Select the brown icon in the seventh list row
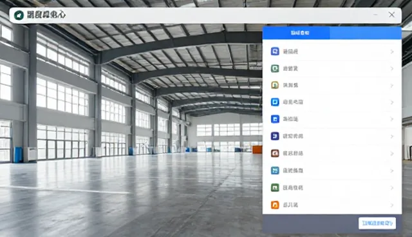Viewport: 412px width, 237px height. [275, 153]
